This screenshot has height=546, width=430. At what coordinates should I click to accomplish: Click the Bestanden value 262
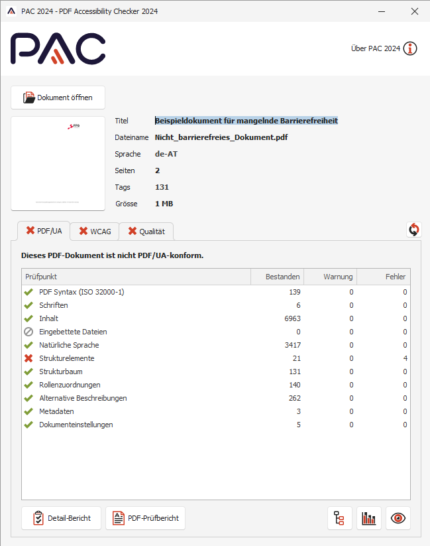click(295, 398)
